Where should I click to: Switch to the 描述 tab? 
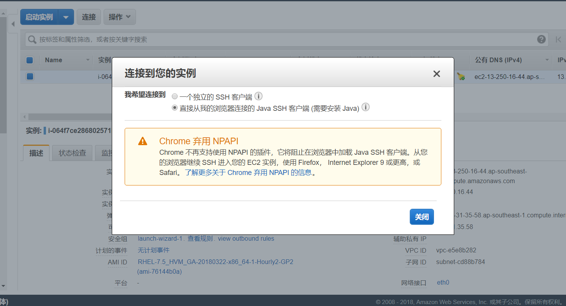point(36,153)
